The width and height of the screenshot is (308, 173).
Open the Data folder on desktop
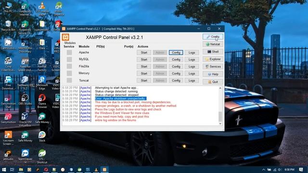(42, 44)
